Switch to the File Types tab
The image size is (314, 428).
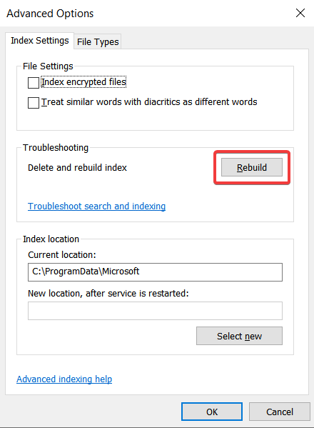click(98, 41)
